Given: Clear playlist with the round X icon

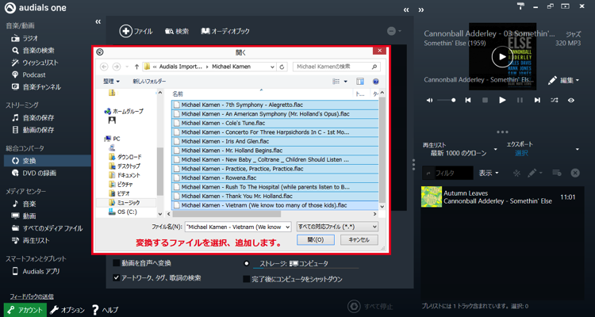Looking at the screenshot, I should click(x=577, y=173).
